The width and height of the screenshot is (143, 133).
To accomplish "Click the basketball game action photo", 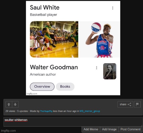I will coord(54,39).
